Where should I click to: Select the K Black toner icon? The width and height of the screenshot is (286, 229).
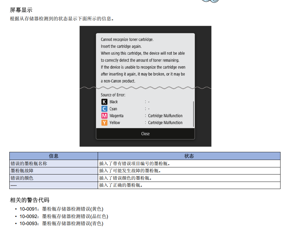104,102
